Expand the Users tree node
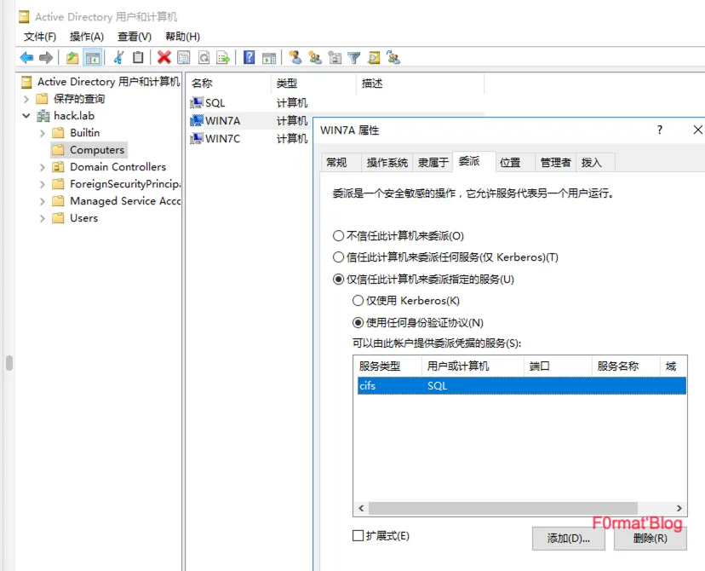The width and height of the screenshot is (705, 571). pyautogui.click(x=43, y=218)
